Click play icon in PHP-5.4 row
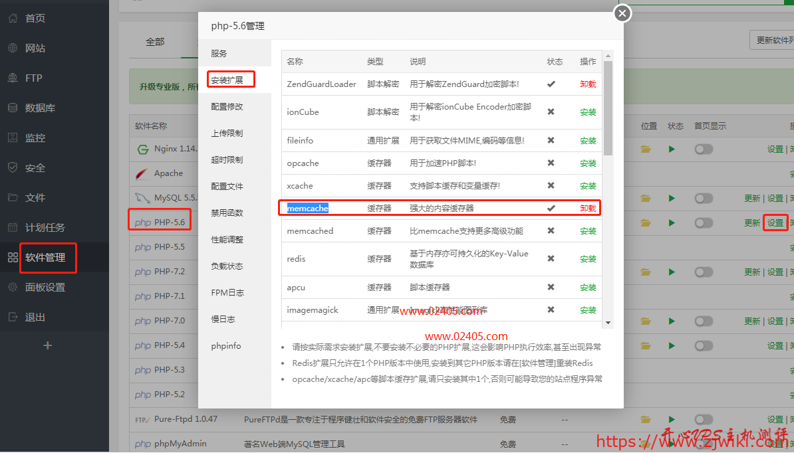Viewport: 794px width, 453px height. 672,346
